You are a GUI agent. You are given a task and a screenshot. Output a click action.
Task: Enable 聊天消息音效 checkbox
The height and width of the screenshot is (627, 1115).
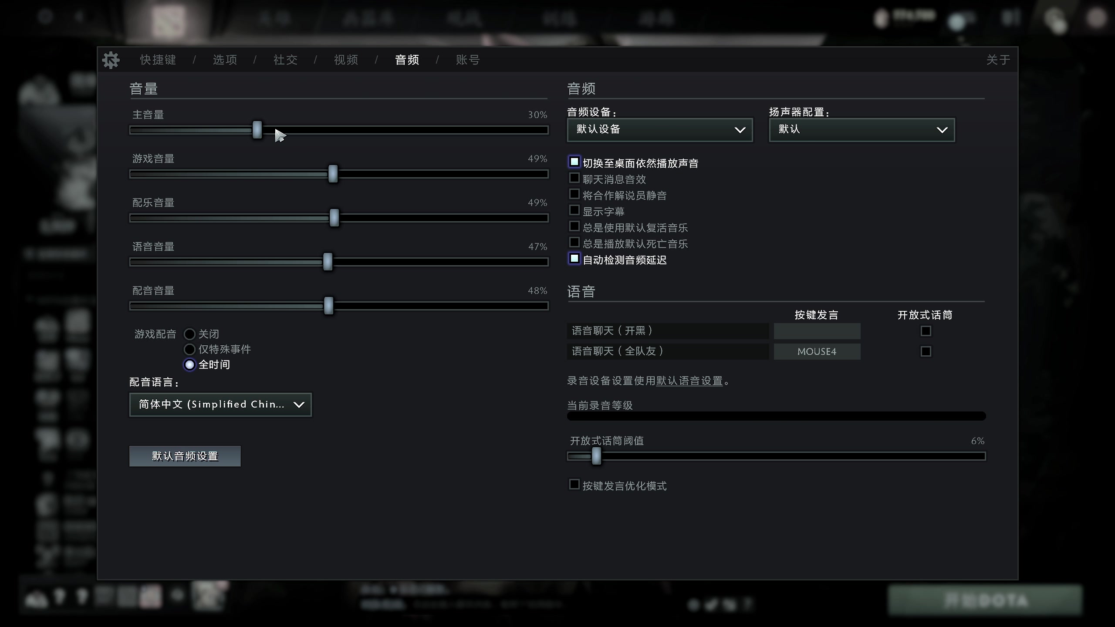point(574,178)
